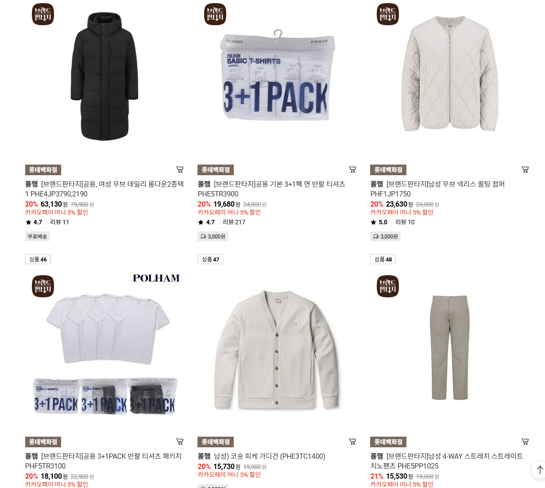Viewport: 545px width, 488px height.
Task: Click cart icon for PHF5TR3100 t-shirt package
Action: pos(180,441)
